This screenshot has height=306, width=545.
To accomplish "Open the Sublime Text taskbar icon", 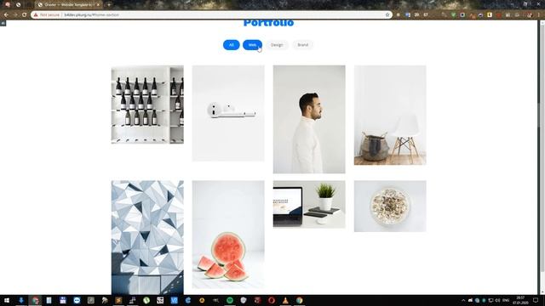I will tap(118, 300).
